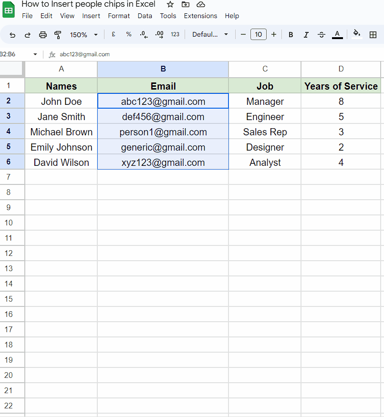Open the number format 123 menu
The width and height of the screenshot is (384, 417).
pyautogui.click(x=175, y=34)
